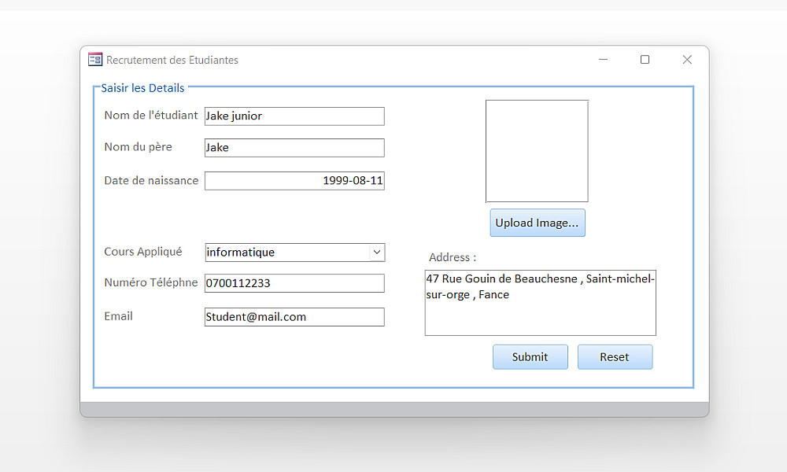Select the Date de naissance field
This screenshot has width=787, height=472.
click(x=294, y=181)
